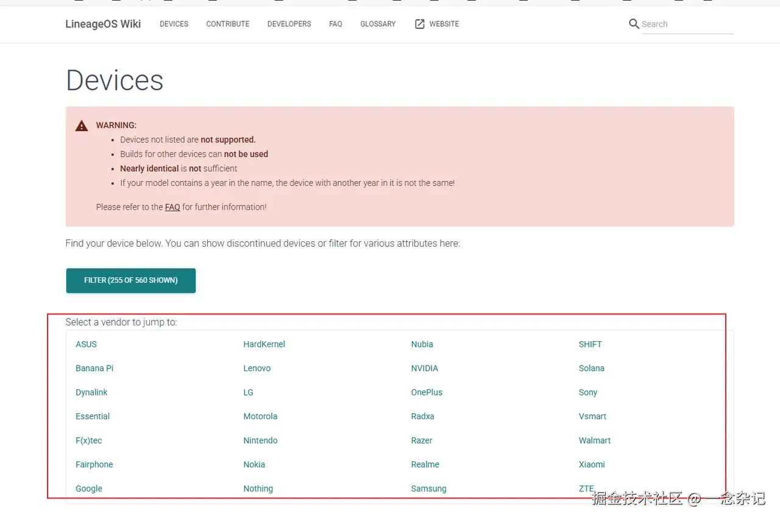Jump to the Nothing vendor

pyautogui.click(x=258, y=489)
